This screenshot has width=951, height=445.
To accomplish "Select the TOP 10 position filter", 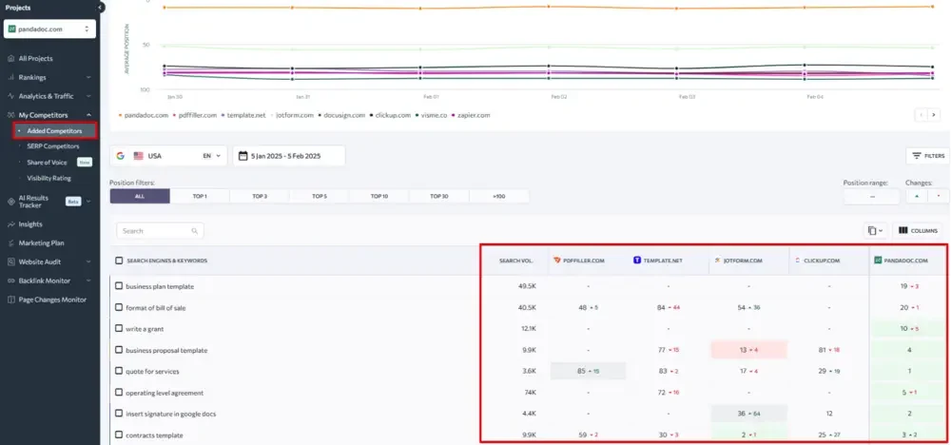I will click(x=379, y=197).
